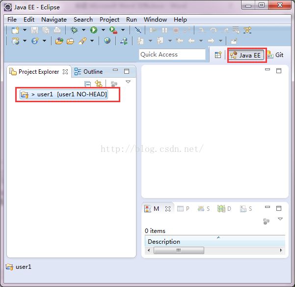Screen dimensions: 295x287
Task: Open the Forward history dropdown arrow
Action: click(220, 41)
